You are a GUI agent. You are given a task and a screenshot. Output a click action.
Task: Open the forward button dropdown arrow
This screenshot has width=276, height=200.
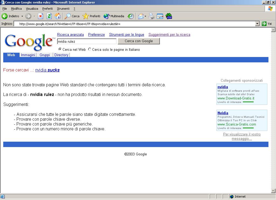[34, 16]
